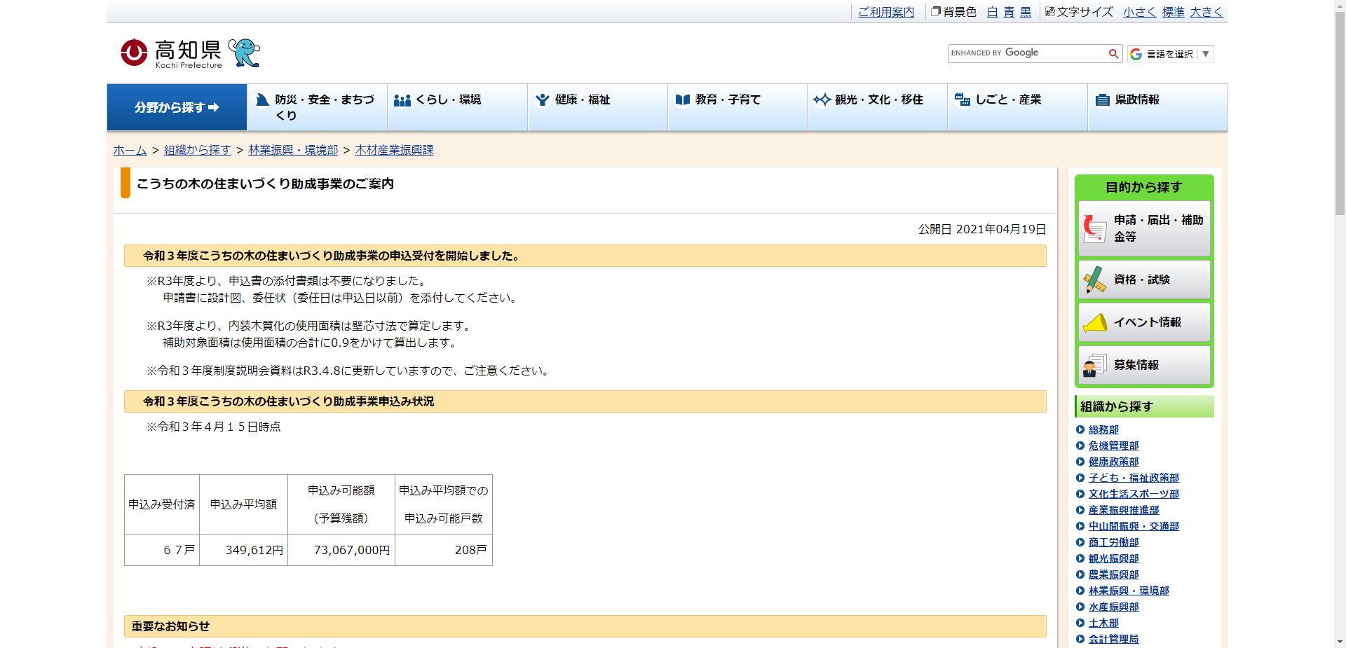Click the 募集情報 sidebar item
Screen dimensions: 1346x648
click(1143, 365)
